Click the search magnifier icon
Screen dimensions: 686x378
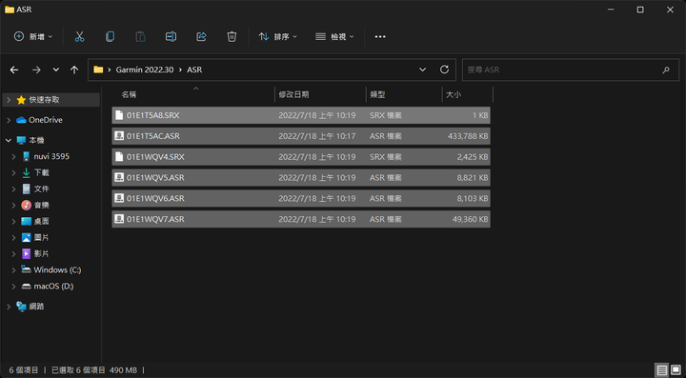pyautogui.click(x=666, y=70)
